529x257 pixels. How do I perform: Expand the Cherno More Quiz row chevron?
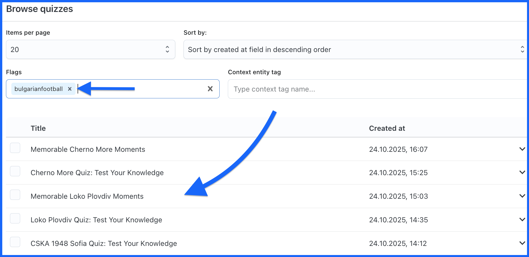pos(522,172)
